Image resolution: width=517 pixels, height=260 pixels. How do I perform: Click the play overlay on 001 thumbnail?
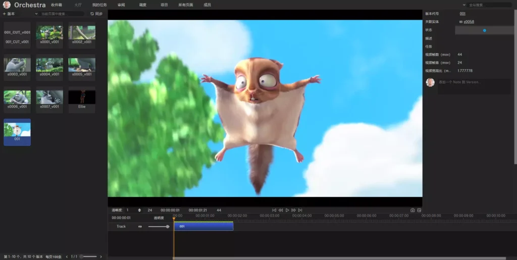17,131
